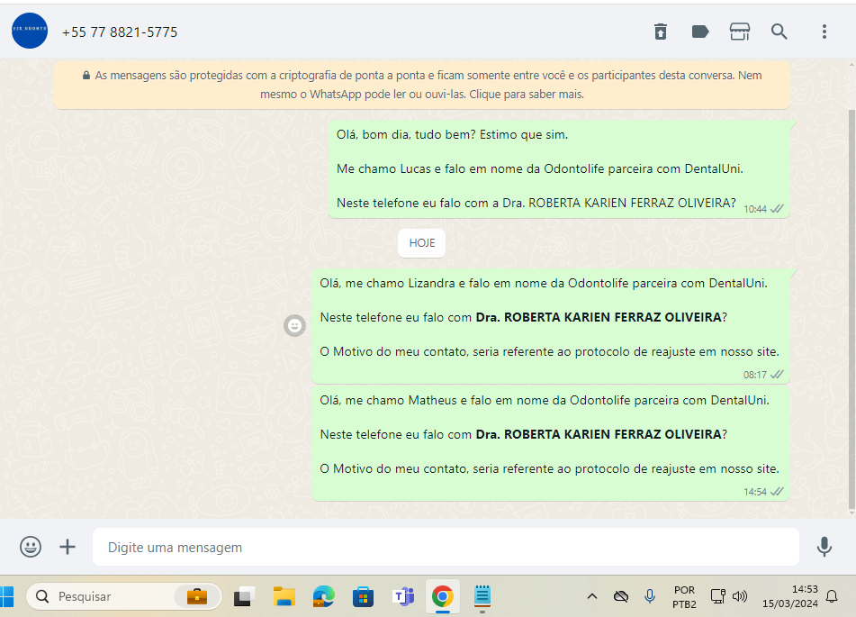Start voice message with microphone
This screenshot has height=617, width=856.
(824, 547)
